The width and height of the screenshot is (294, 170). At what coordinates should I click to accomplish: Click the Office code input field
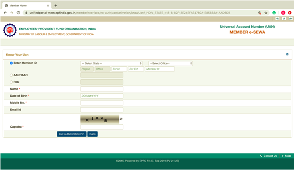103,69
